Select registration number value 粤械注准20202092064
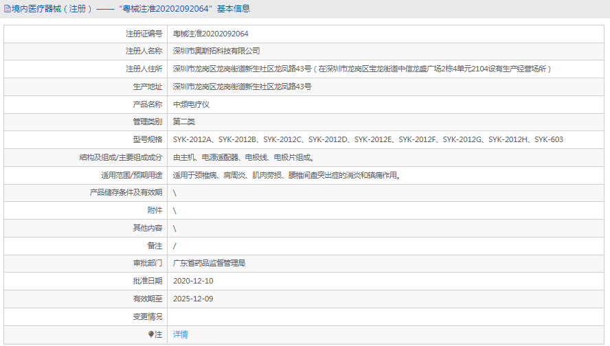The width and height of the screenshot is (610, 346). point(210,34)
